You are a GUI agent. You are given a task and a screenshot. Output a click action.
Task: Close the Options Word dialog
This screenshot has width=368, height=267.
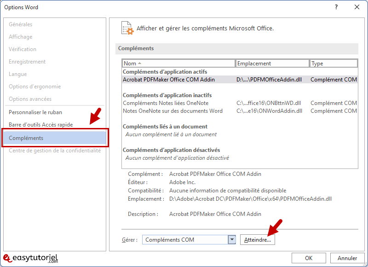coord(357,7)
